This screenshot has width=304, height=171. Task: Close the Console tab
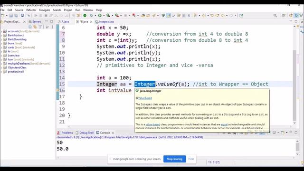(x=113, y=133)
